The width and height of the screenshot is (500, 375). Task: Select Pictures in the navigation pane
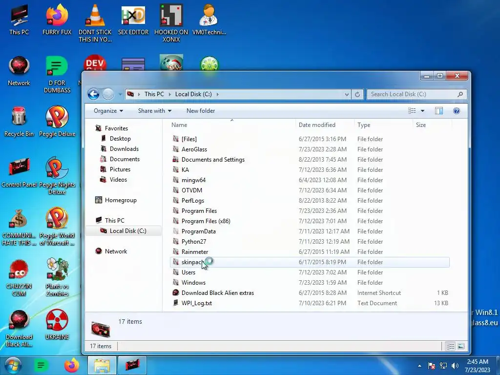tap(120, 169)
